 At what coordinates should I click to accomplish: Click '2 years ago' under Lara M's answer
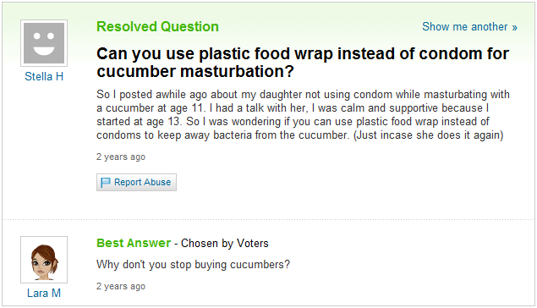coord(121,286)
